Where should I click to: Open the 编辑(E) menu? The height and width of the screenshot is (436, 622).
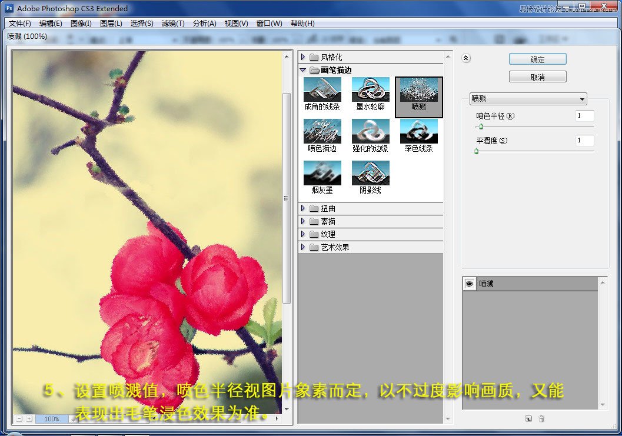tap(51, 24)
